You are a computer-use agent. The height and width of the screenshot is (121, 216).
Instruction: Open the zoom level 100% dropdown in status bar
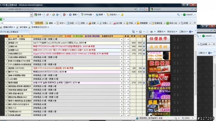[193, 118]
